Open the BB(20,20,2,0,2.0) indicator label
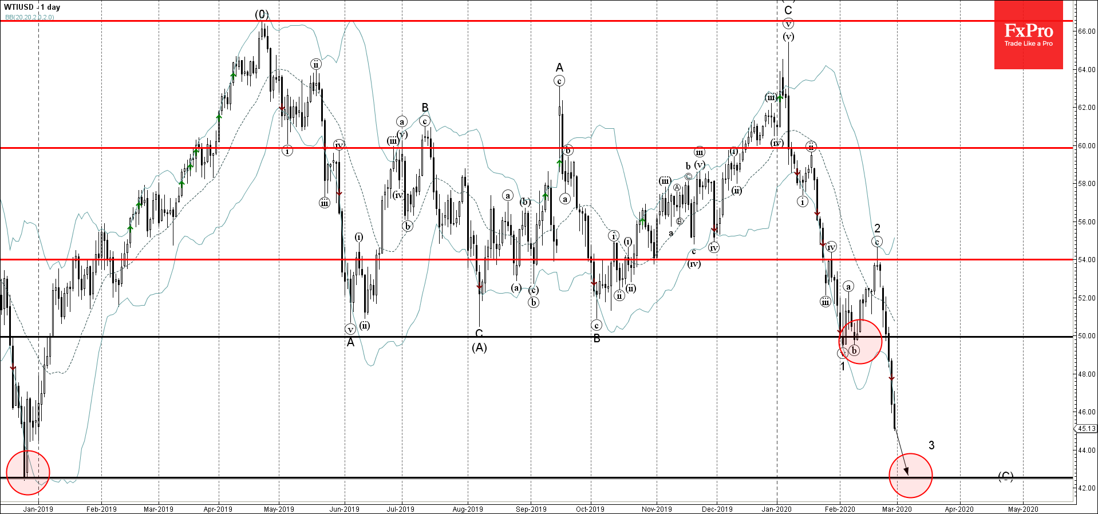This screenshot has width=1098, height=514. click(30, 17)
